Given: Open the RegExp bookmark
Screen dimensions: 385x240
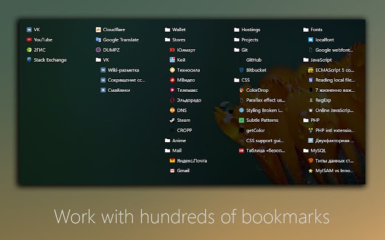Looking at the screenshot, I should (319, 100).
